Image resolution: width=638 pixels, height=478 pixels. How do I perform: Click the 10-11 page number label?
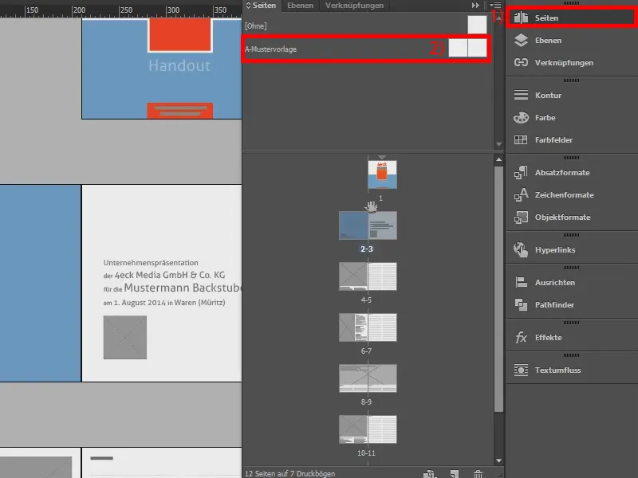(x=366, y=453)
